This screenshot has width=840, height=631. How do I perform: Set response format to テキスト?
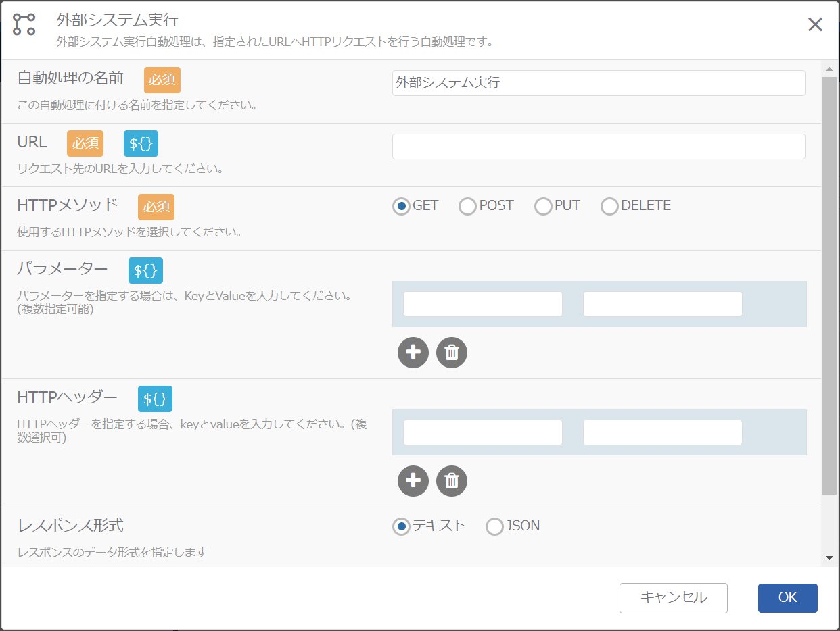point(429,526)
